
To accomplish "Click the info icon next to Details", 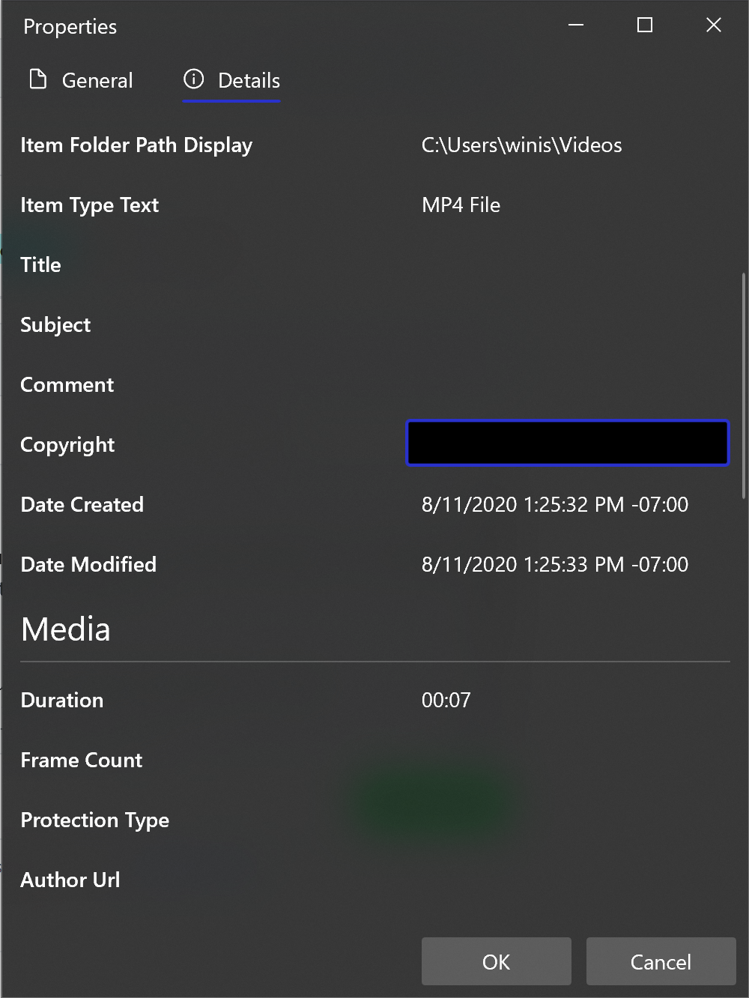I will 194,79.
